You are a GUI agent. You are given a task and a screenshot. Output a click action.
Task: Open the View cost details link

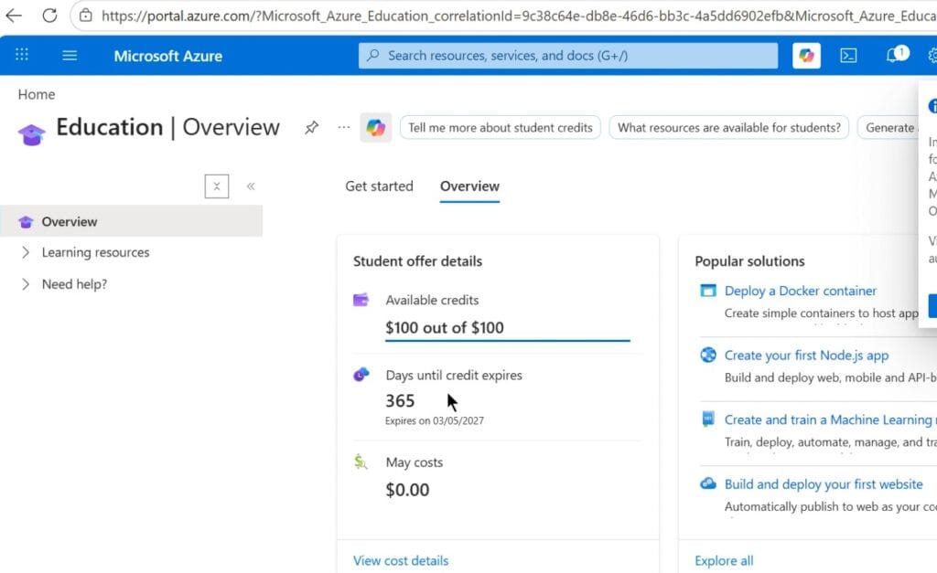pos(401,560)
